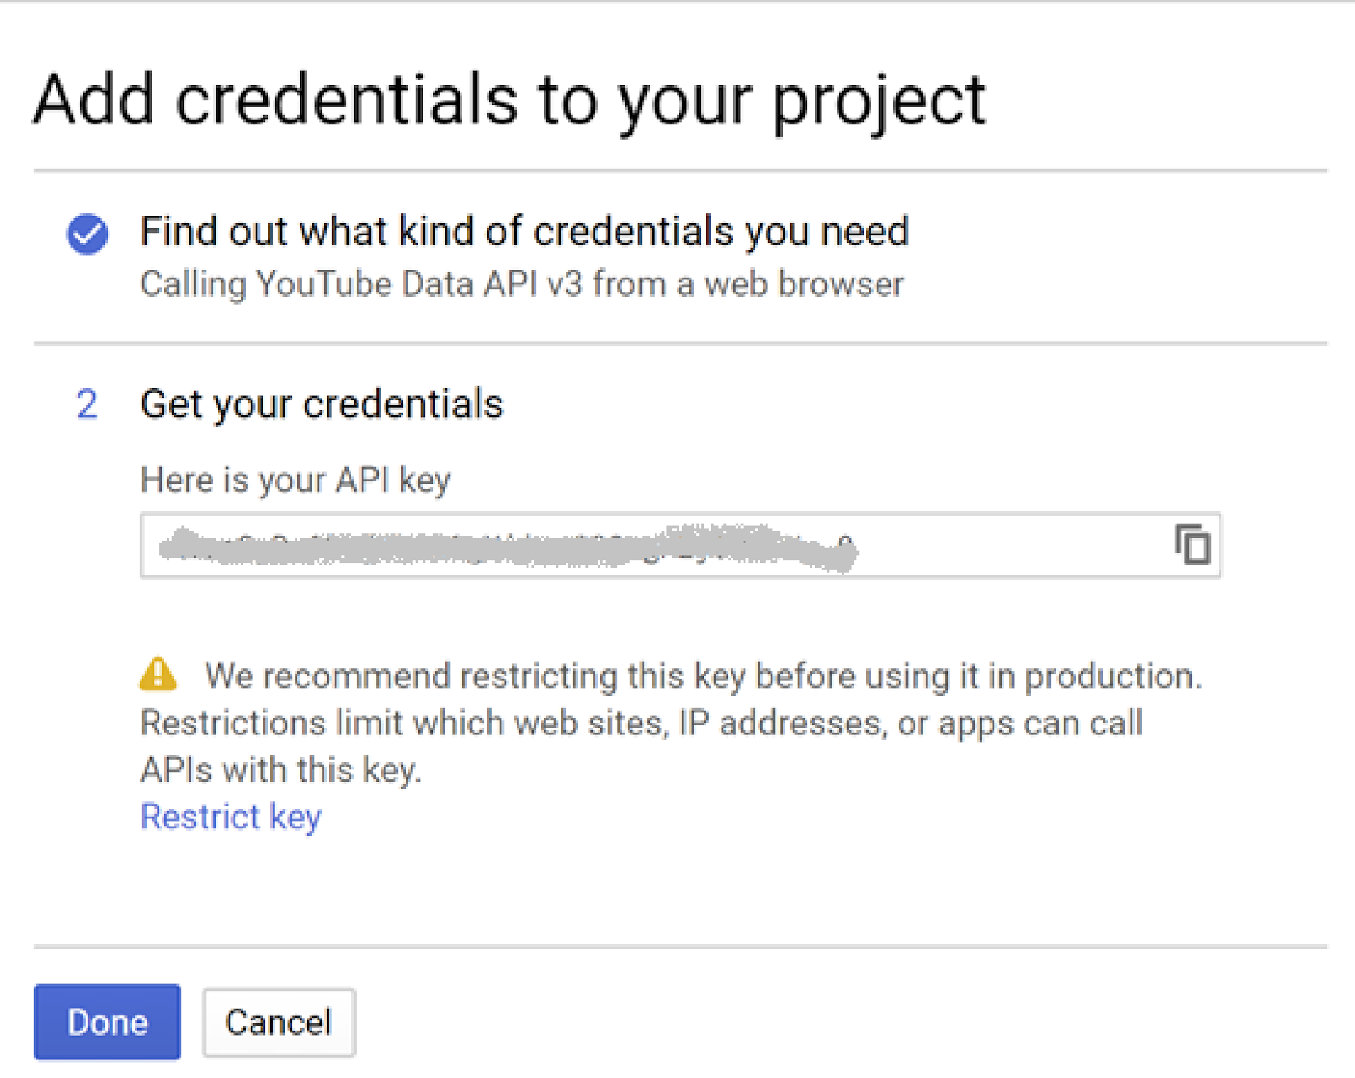Image resolution: width=1355 pixels, height=1078 pixels.
Task: Click the blue checkmark step icon
Action: tap(87, 234)
